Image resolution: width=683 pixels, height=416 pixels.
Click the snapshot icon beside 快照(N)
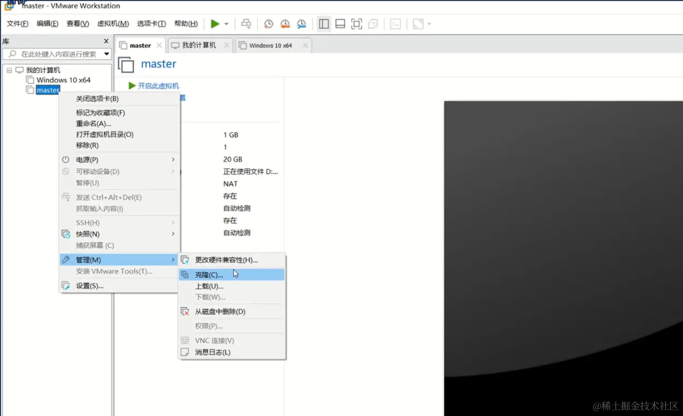click(66, 234)
